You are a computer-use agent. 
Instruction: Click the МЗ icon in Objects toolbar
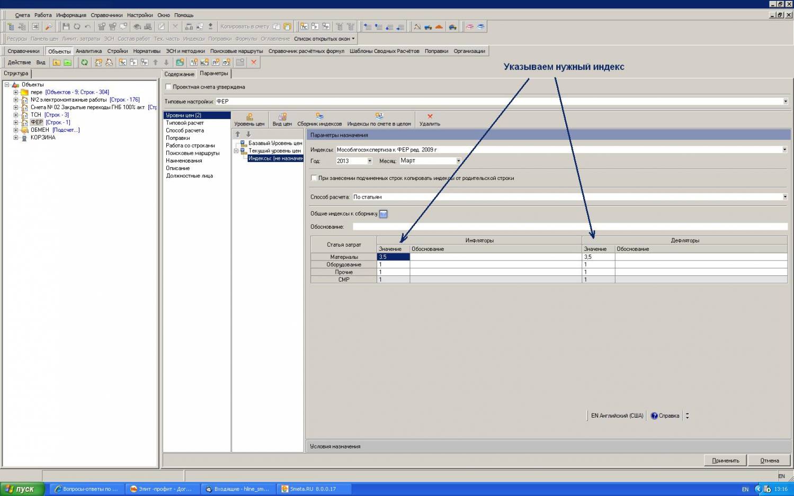pos(204,62)
